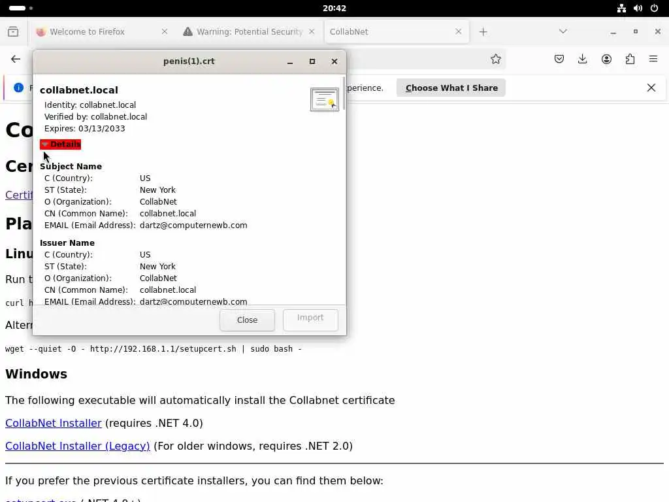The height and width of the screenshot is (502, 669).
Task: Open the CollabNet Installer link
Action: (54, 423)
